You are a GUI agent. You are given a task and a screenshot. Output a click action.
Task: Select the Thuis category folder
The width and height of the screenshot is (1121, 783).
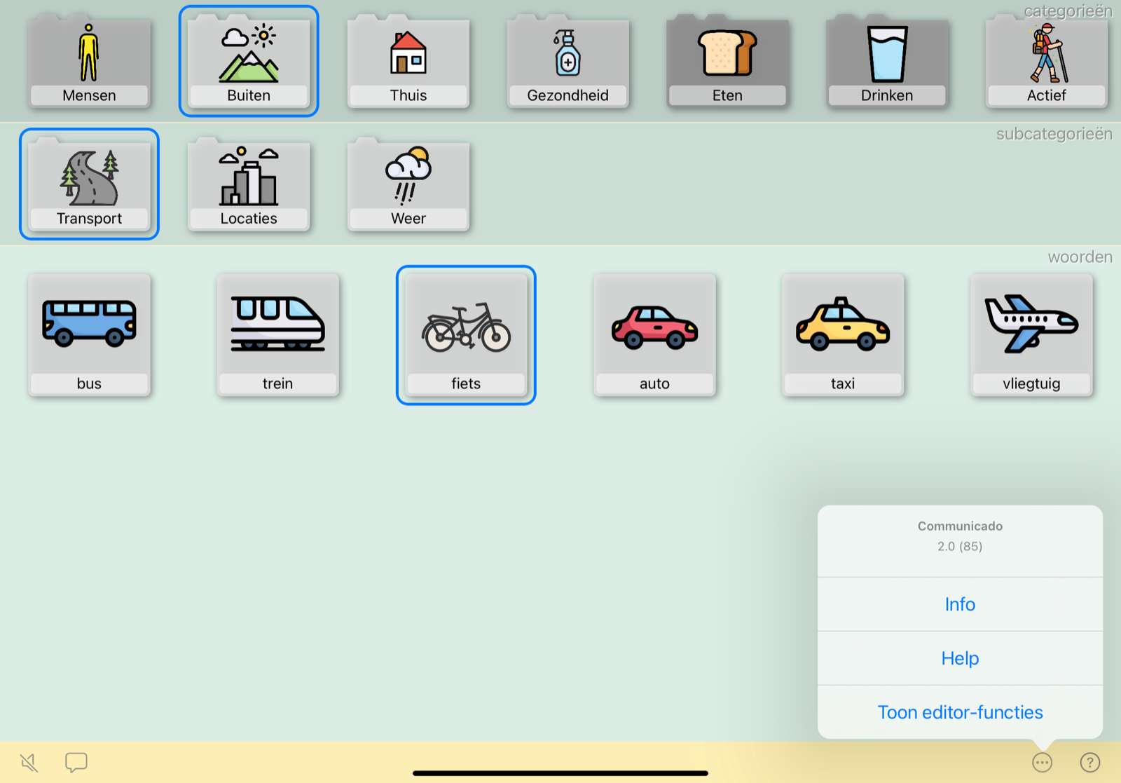point(408,62)
